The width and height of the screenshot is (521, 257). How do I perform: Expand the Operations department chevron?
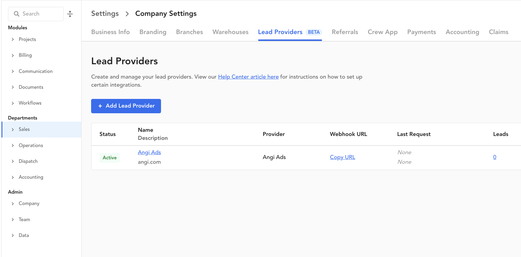pyautogui.click(x=13, y=146)
